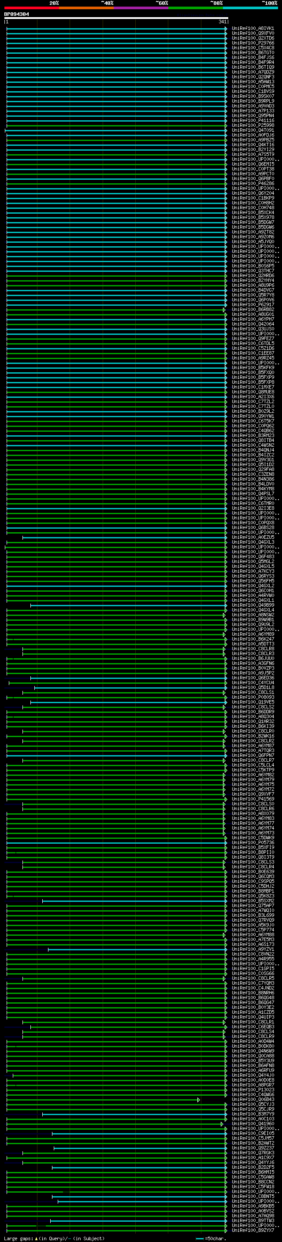Select UniRef100_A7QDZ9 in hit list
282x1242 pixels.
[253, 72]
